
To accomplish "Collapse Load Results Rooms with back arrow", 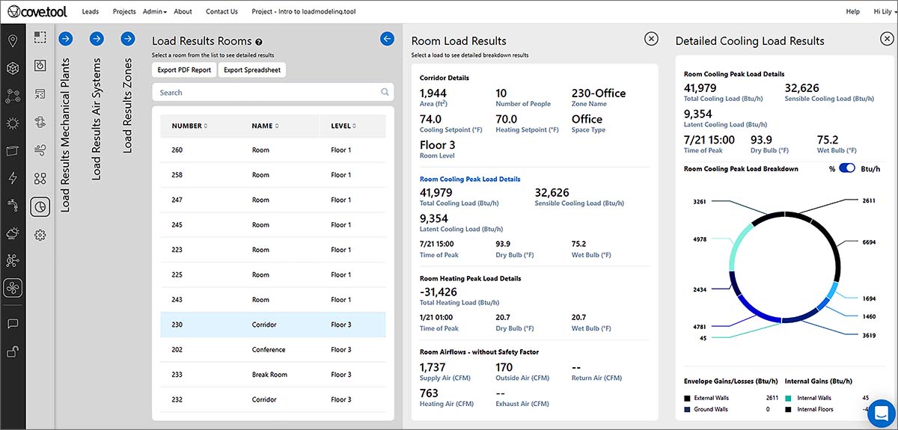I will pyautogui.click(x=387, y=39).
